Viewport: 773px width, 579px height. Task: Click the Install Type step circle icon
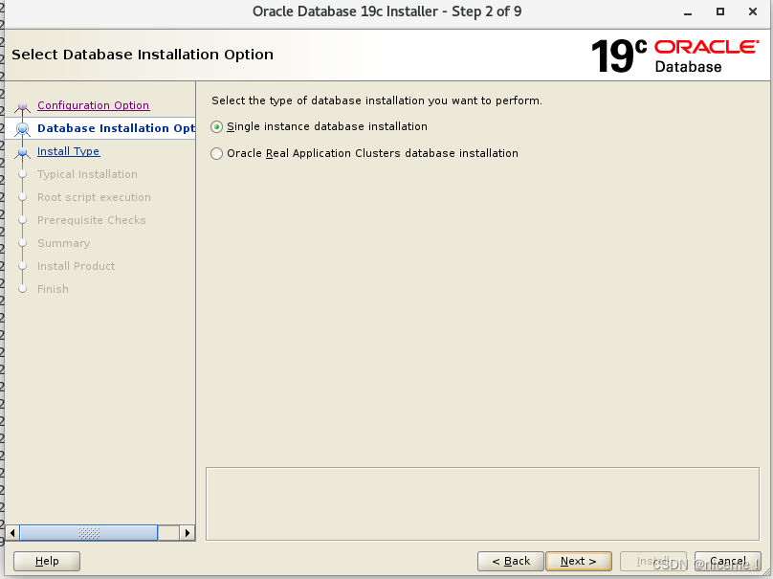pos(22,151)
